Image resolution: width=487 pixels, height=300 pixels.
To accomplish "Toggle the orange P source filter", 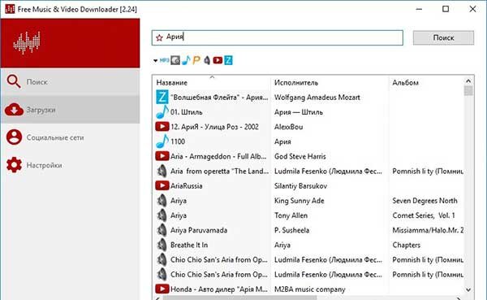I will point(196,60).
